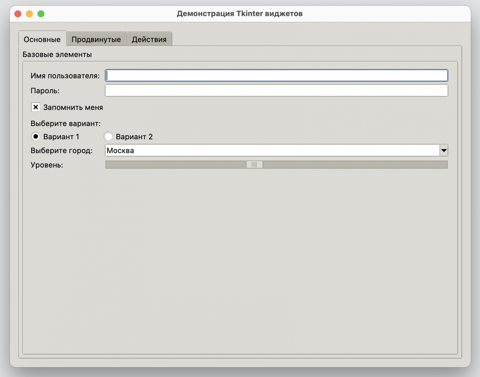Open the city selection dropdown arrow
Image resolution: width=480 pixels, height=377 pixels.
pyautogui.click(x=444, y=150)
